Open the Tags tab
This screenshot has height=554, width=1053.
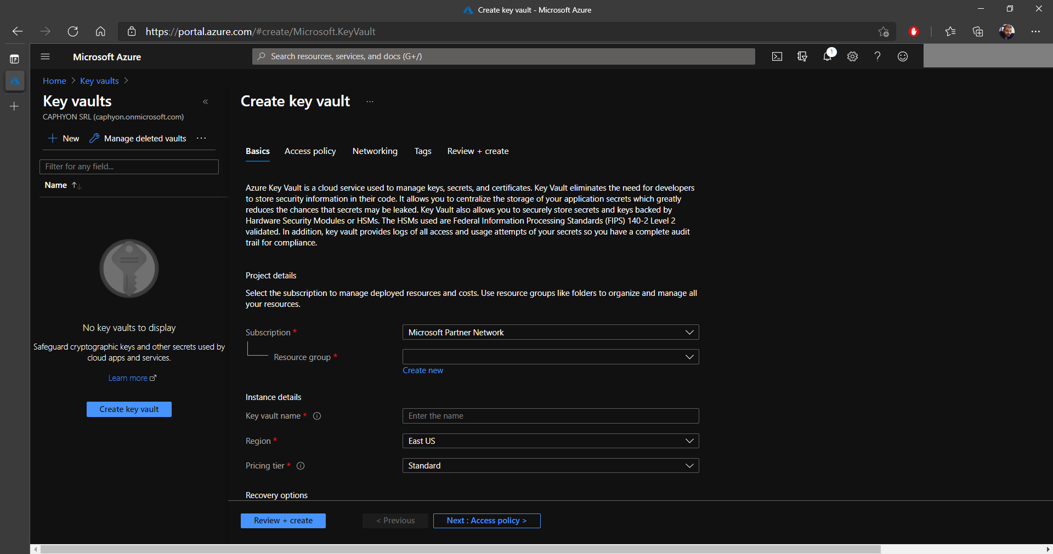tap(423, 151)
